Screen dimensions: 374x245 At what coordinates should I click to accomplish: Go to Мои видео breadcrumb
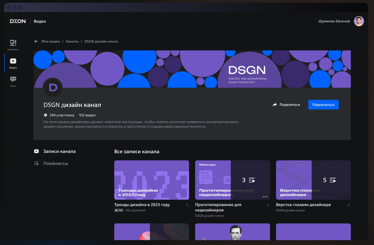pyautogui.click(x=51, y=41)
